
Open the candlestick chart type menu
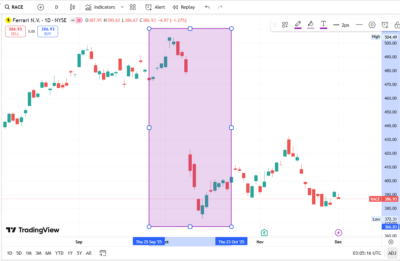[x=72, y=7]
